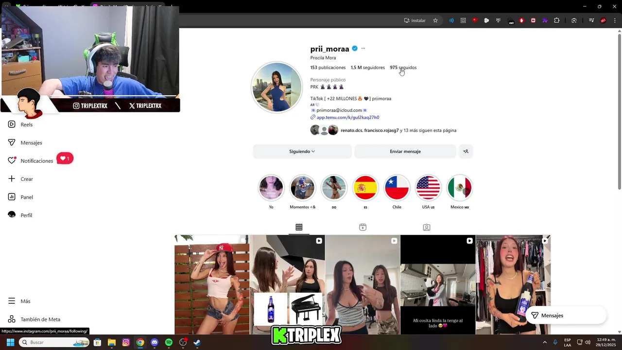622x350 pixels.
Task: Open the 'DO' bikini story highlight
Action: (334, 188)
